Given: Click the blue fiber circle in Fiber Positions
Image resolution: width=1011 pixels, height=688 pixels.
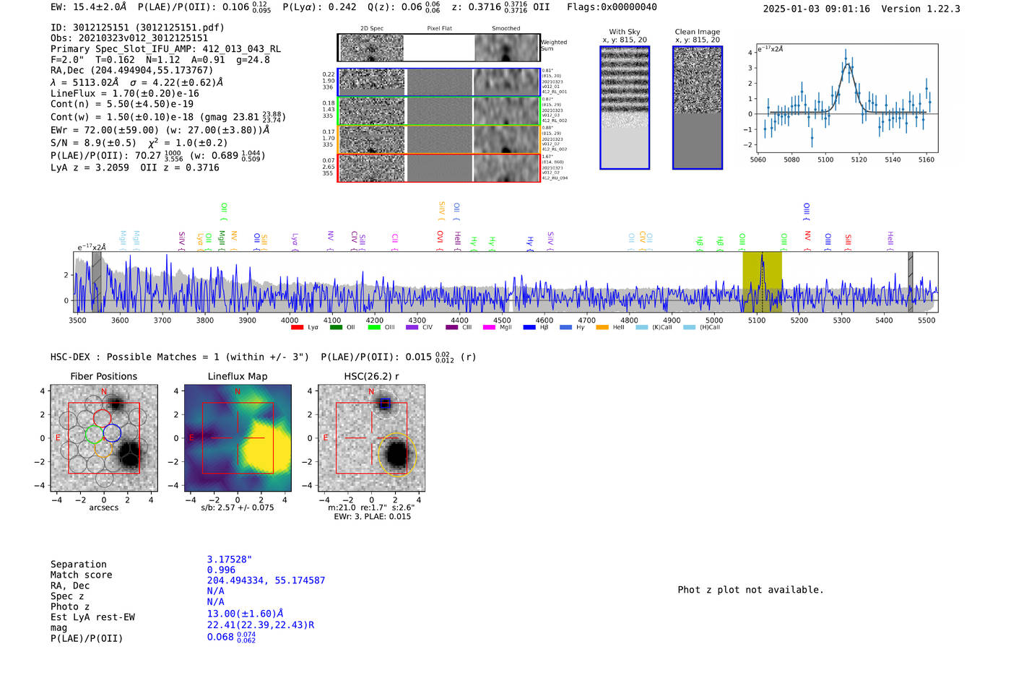Looking at the screenshot, I should (112, 433).
